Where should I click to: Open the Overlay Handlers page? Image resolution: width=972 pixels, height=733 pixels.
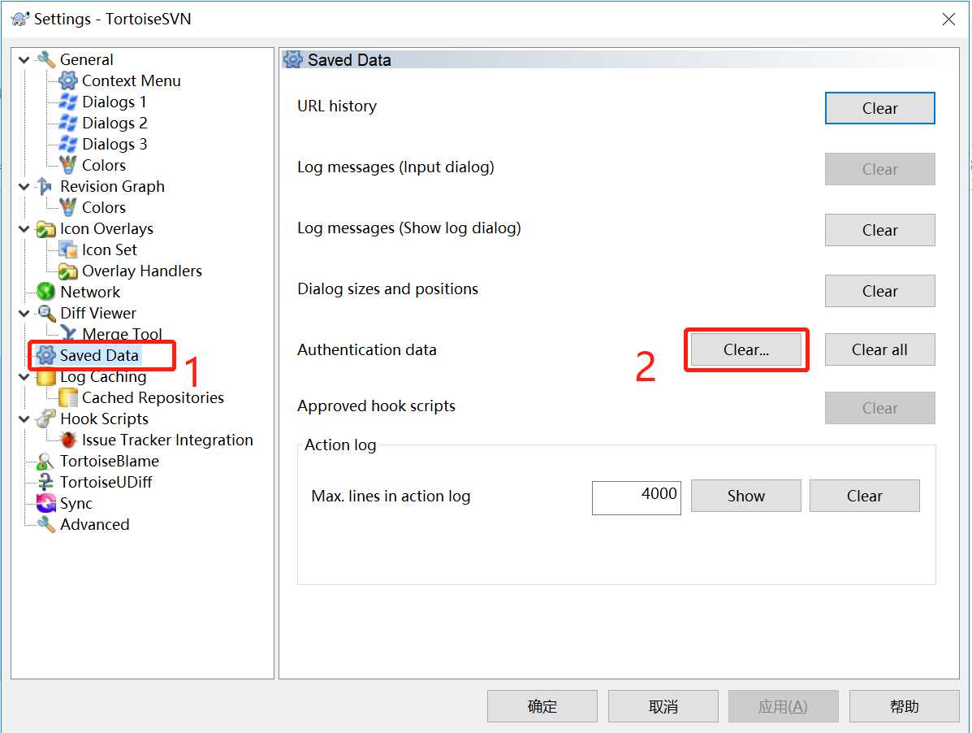(x=142, y=271)
